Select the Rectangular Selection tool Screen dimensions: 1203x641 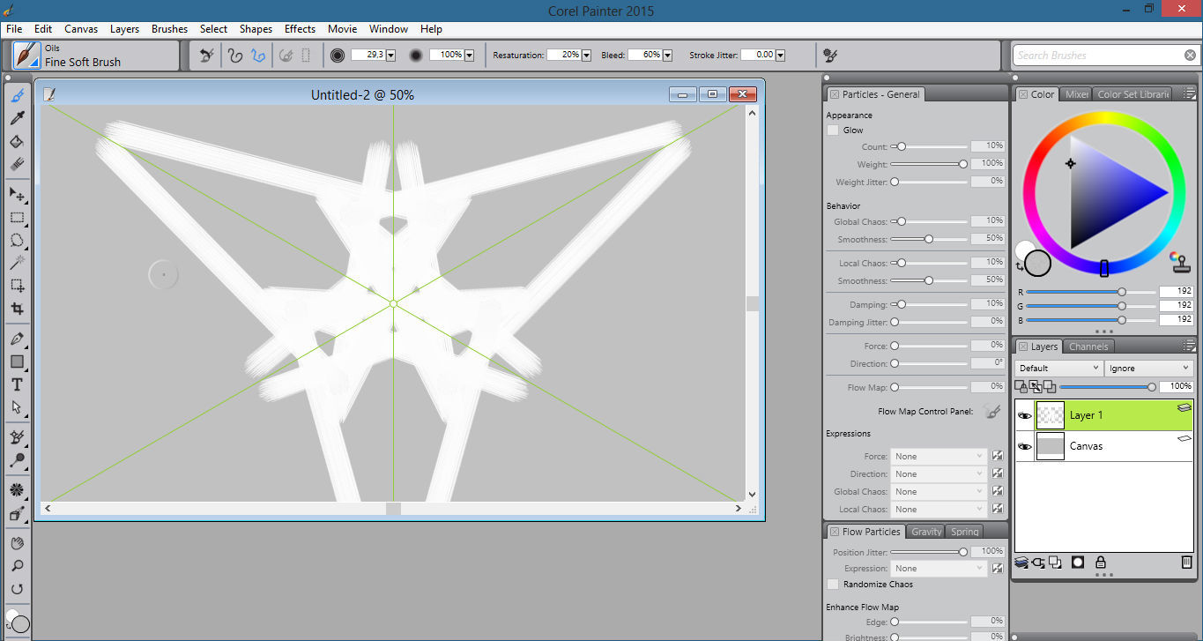click(x=17, y=217)
